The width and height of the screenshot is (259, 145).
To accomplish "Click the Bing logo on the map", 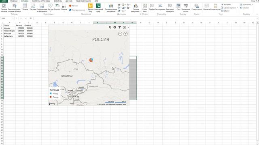I will pos(52,104).
